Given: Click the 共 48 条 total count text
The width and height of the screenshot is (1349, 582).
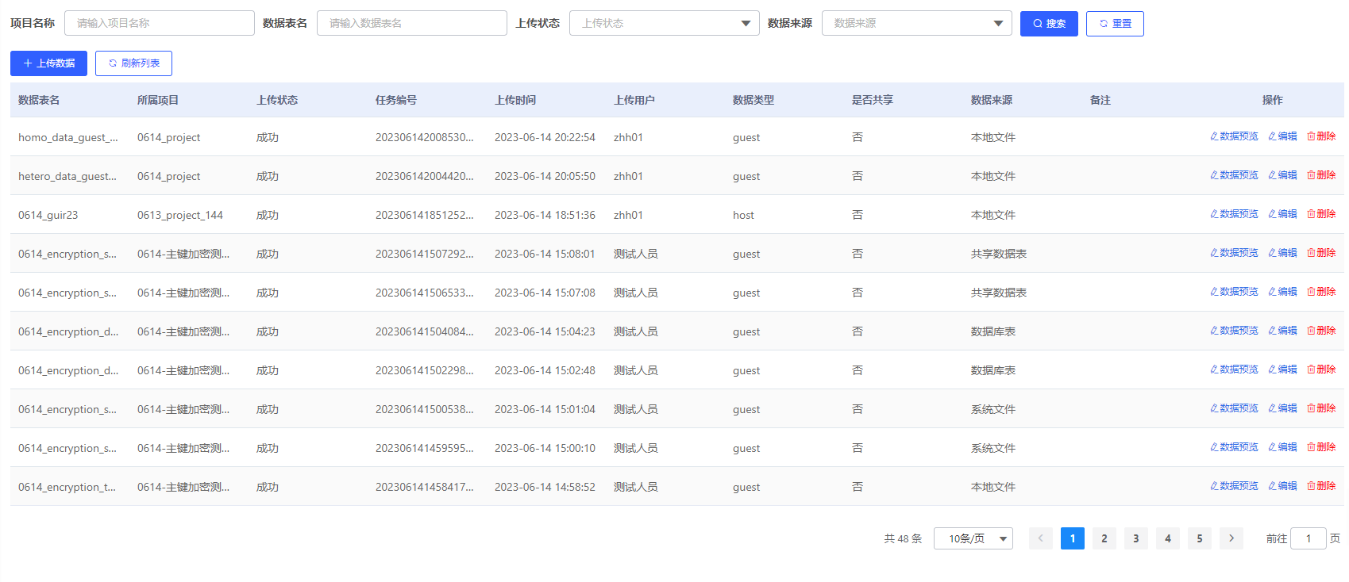Looking at the screenshot, I should point(903,538).
